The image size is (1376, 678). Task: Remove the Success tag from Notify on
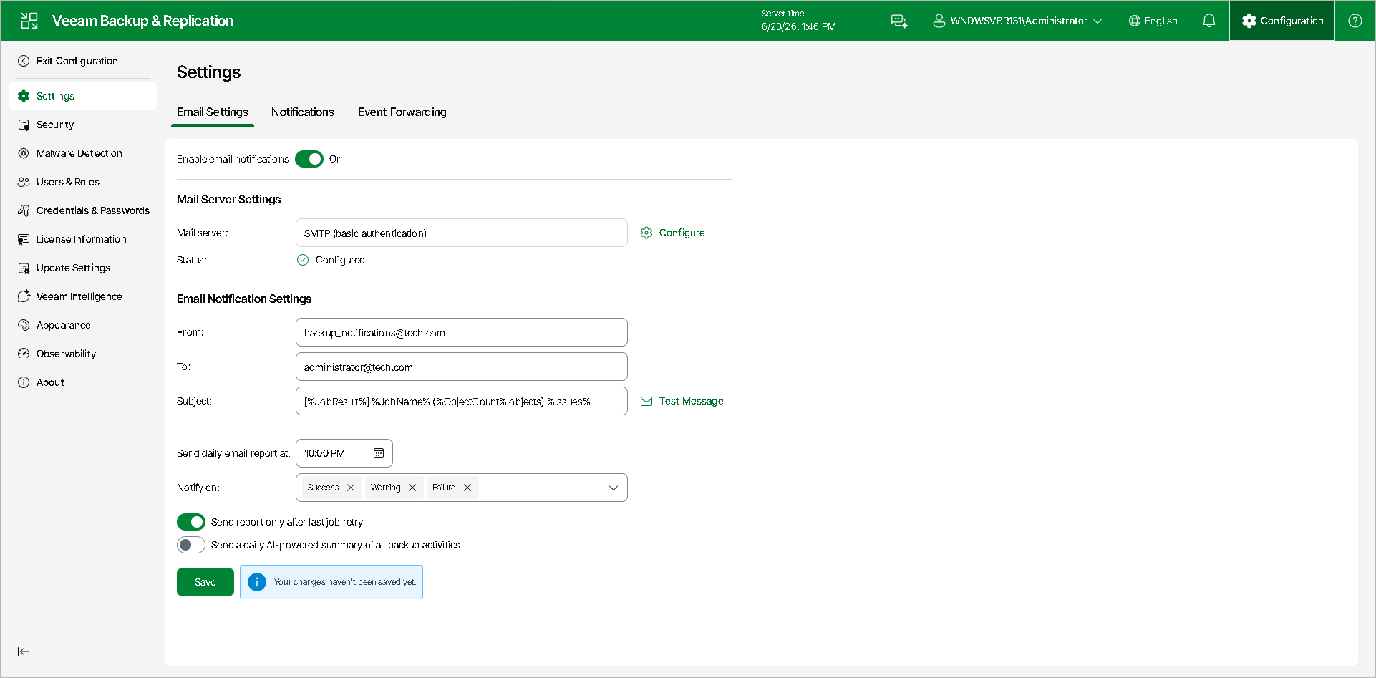[351, 488]
